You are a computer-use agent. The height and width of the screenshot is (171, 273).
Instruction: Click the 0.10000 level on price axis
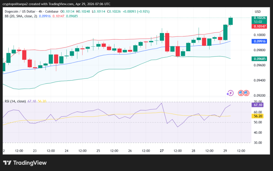pos(259,35)
